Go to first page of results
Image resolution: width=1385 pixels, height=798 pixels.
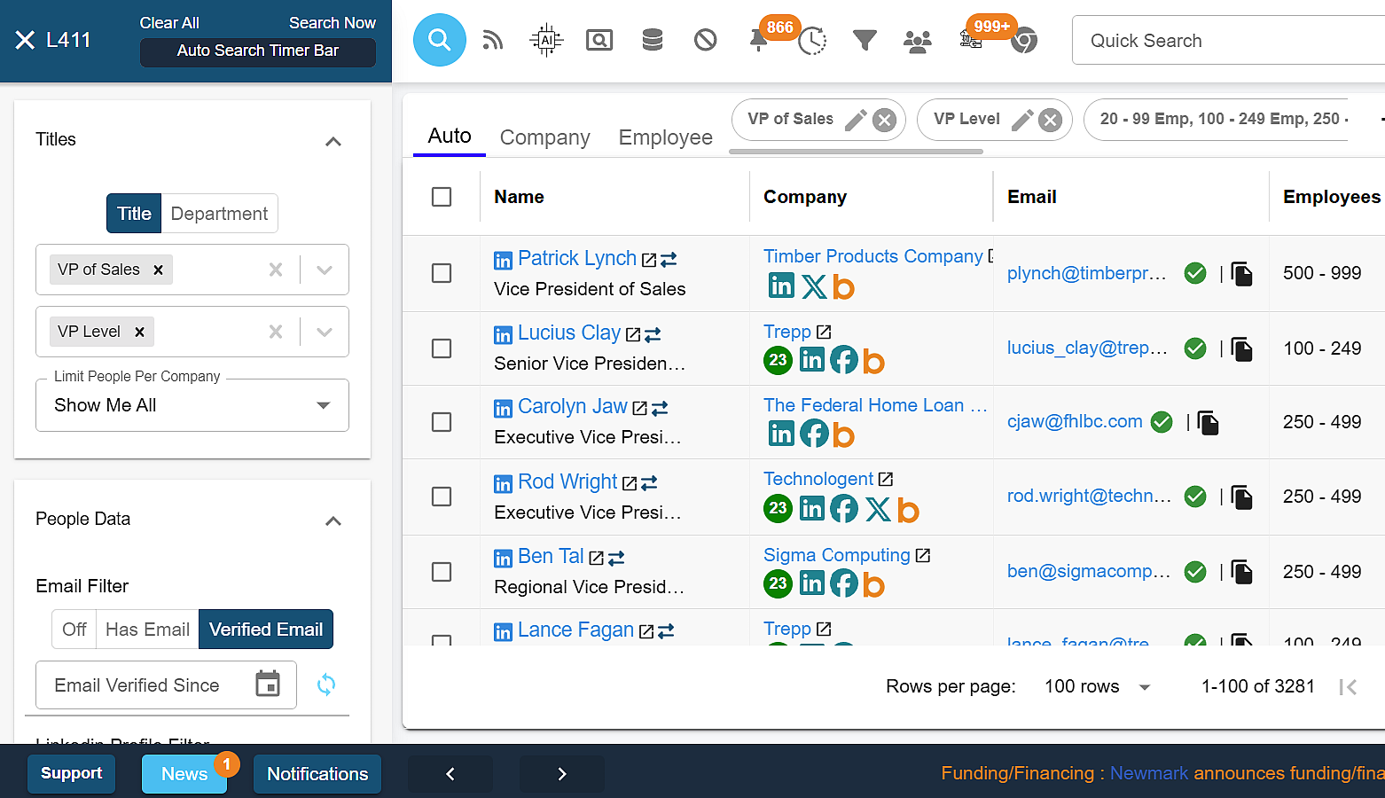coord(1348,686)
